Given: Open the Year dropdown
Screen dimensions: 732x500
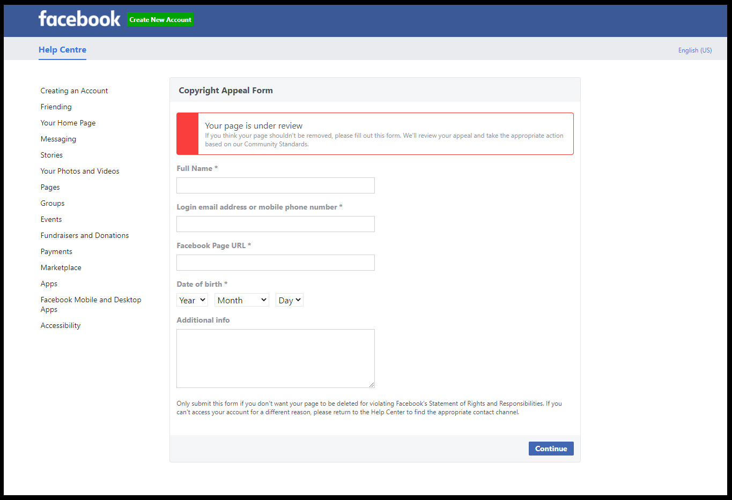Looking at the screenshot, I should [192, 300].
